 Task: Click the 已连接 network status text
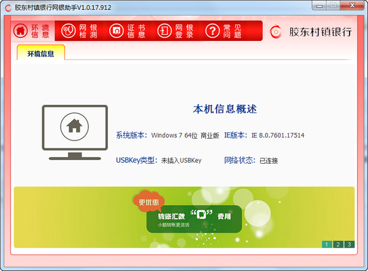269,161
